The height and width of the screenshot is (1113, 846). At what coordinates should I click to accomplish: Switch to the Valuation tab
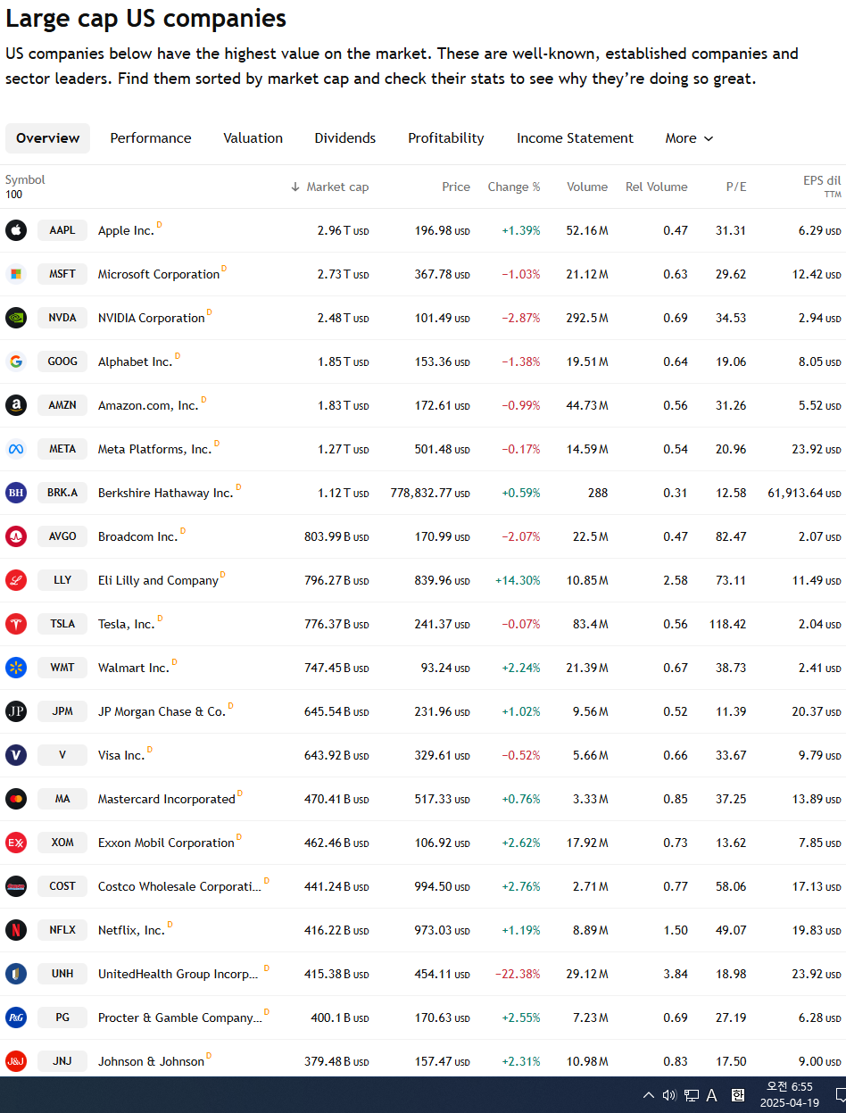[253, 138]
